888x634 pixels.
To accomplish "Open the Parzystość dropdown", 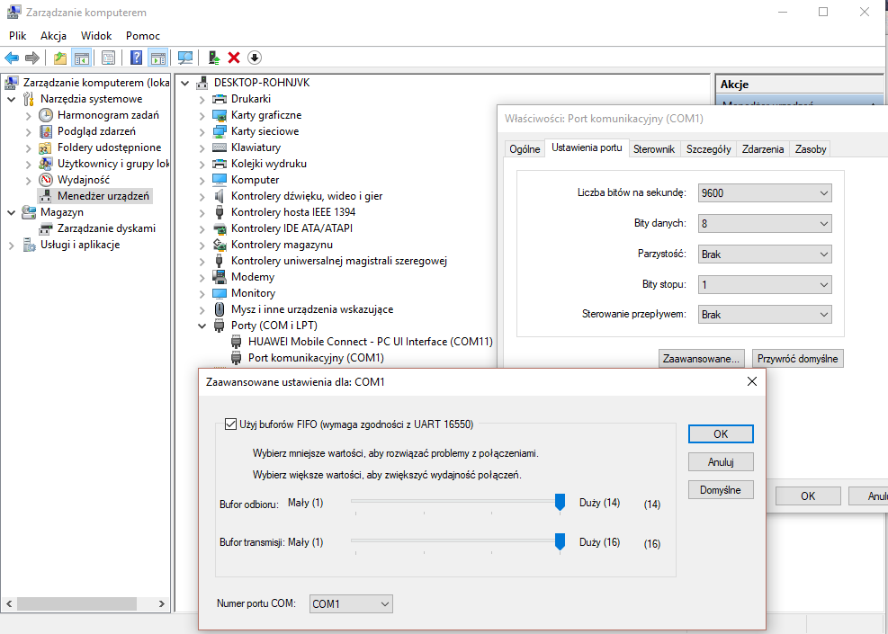I will [x=765, y=254].
